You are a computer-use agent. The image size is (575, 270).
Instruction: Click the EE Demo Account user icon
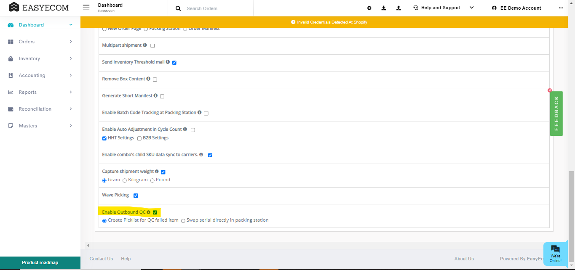(x=494, y=8)
